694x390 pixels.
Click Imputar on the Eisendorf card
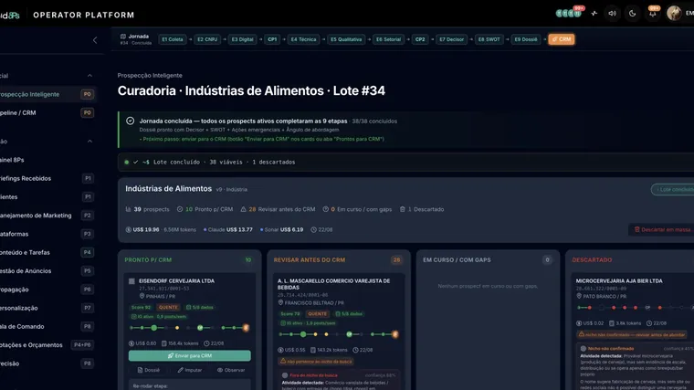[x=190, y=370]
